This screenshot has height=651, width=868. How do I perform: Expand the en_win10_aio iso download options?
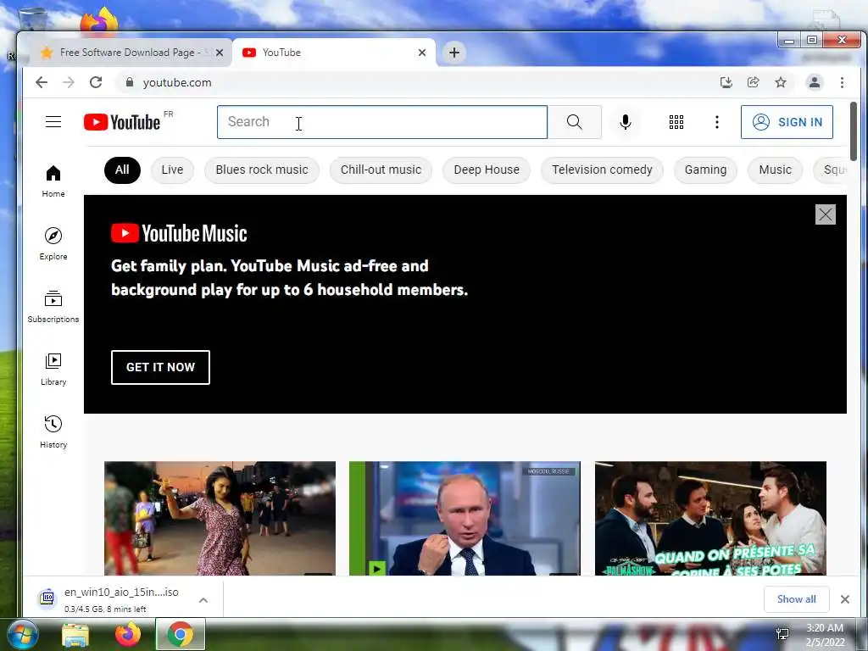[203, 600]
